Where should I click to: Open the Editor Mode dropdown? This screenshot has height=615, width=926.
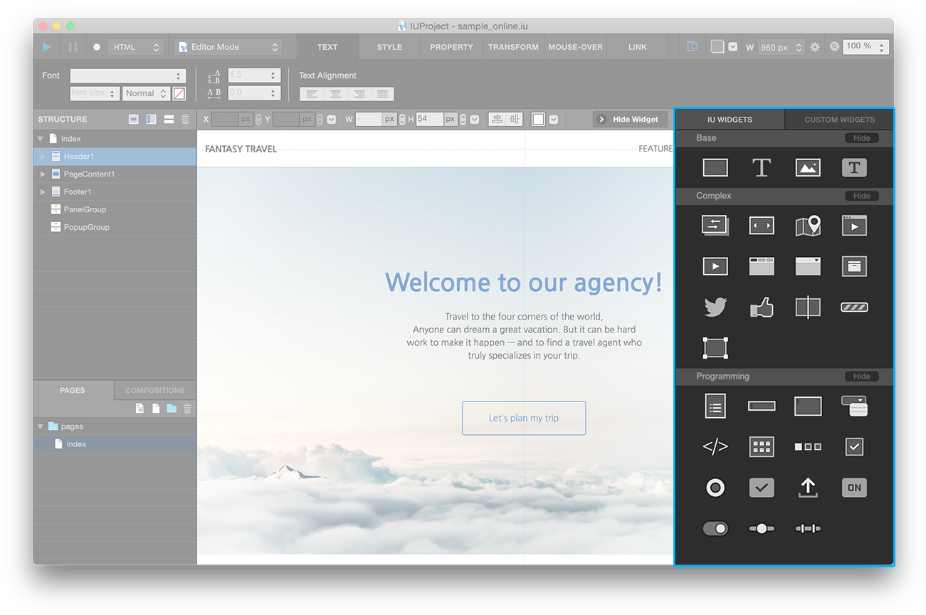[x=228, y=47]
